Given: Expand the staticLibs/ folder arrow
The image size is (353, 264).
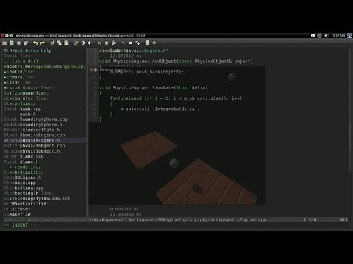Looking at the screenshot, I should pos(11,172).
